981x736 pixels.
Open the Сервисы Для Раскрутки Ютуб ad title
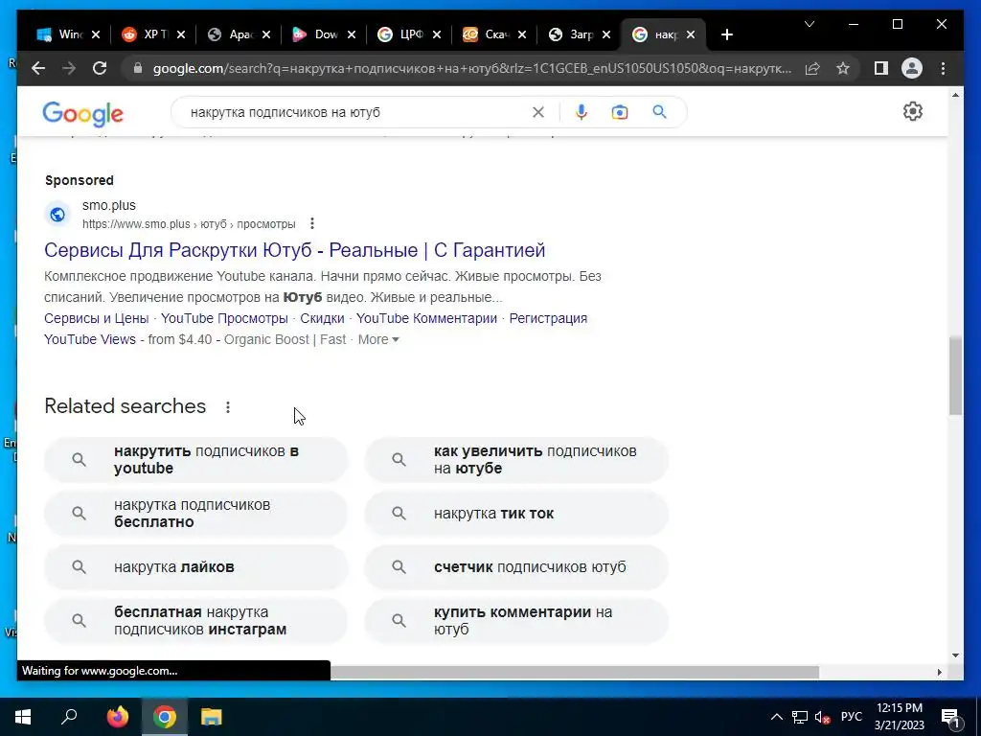click(295, 250)
